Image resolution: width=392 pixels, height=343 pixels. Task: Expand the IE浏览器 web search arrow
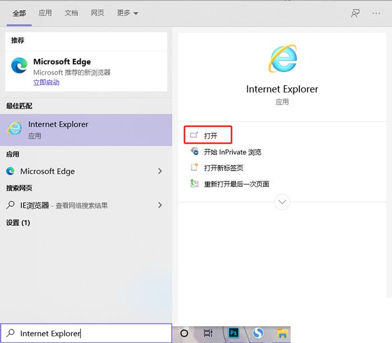pyautogui.click(x=160, y=205)
